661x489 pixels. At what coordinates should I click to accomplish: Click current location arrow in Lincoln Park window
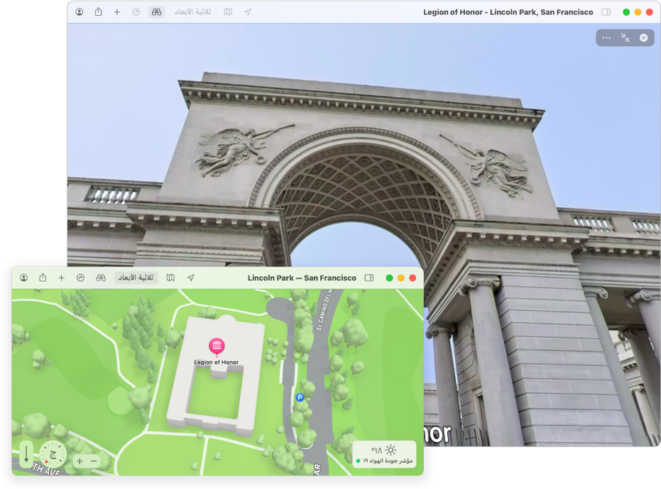(190, 278)
